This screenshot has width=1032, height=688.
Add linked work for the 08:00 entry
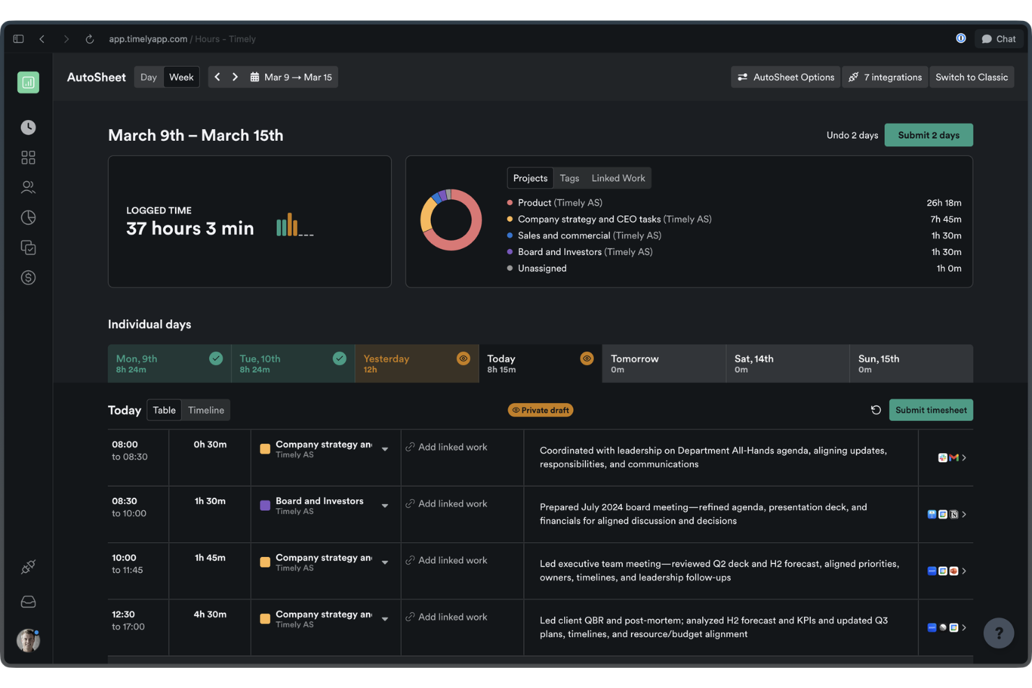point(446,447)
